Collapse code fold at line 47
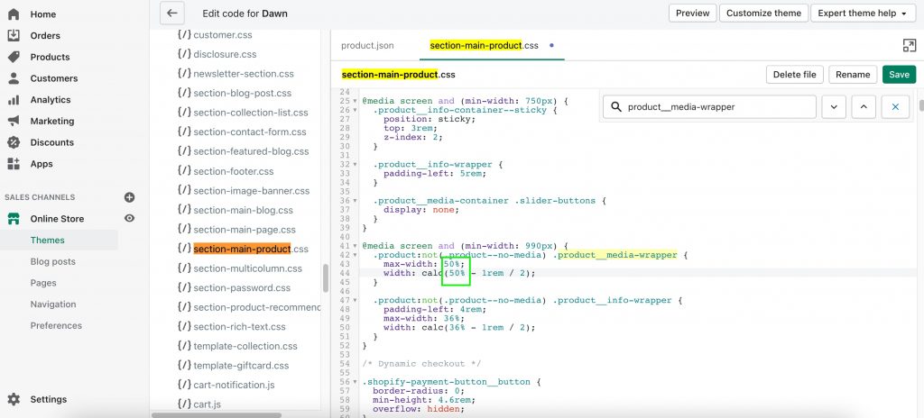Image resolution: width=924 pixels, height=418 pixels. point(355,300)
